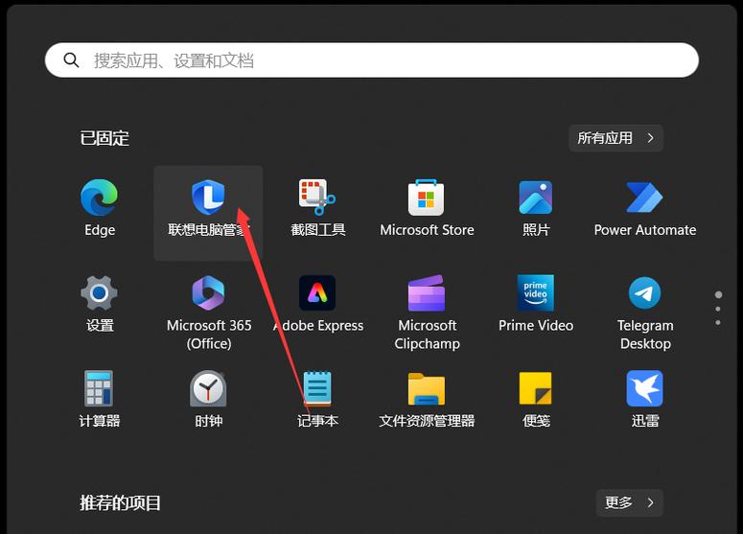
Task: Open the 时钟 clock app
Action: click(x=208, y=399)
